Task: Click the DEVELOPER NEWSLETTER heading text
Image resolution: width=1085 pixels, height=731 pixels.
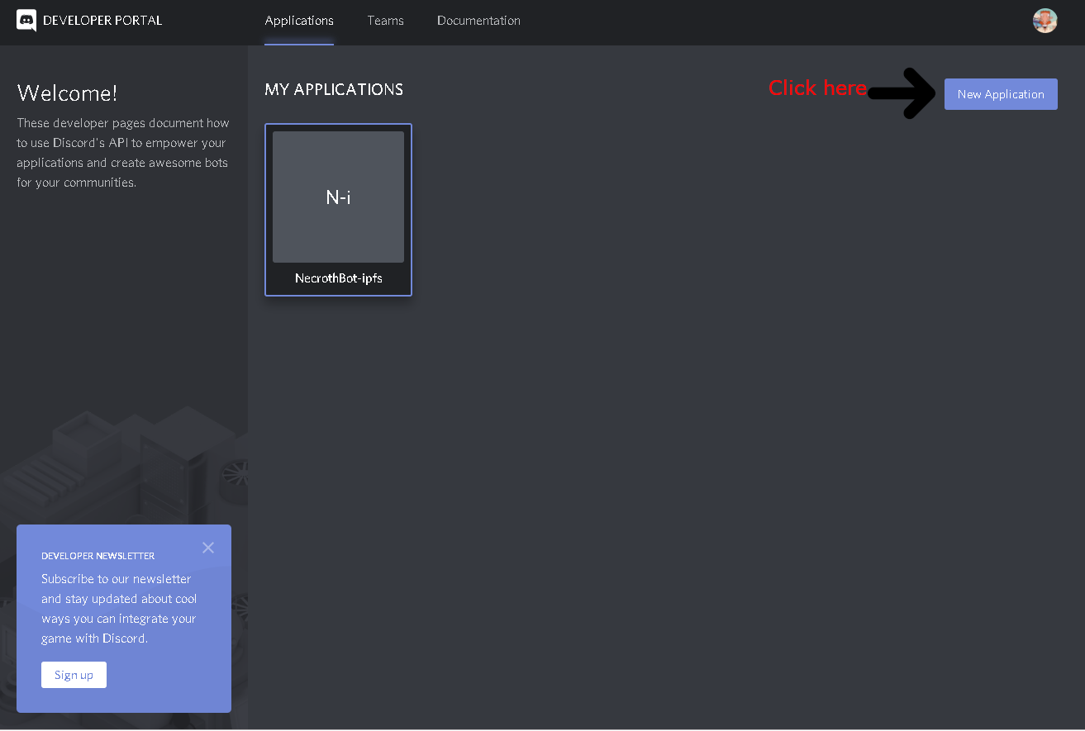Action: click(x=98, y=556)
